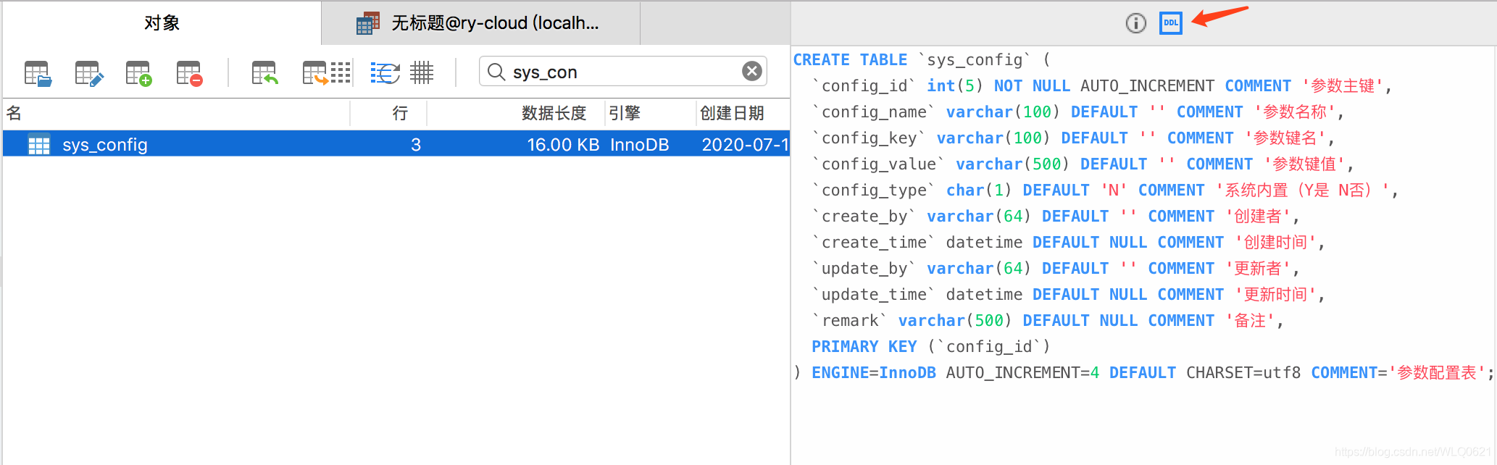Click the row count 3 cell

pyautogui.click(x=416, y=145)
